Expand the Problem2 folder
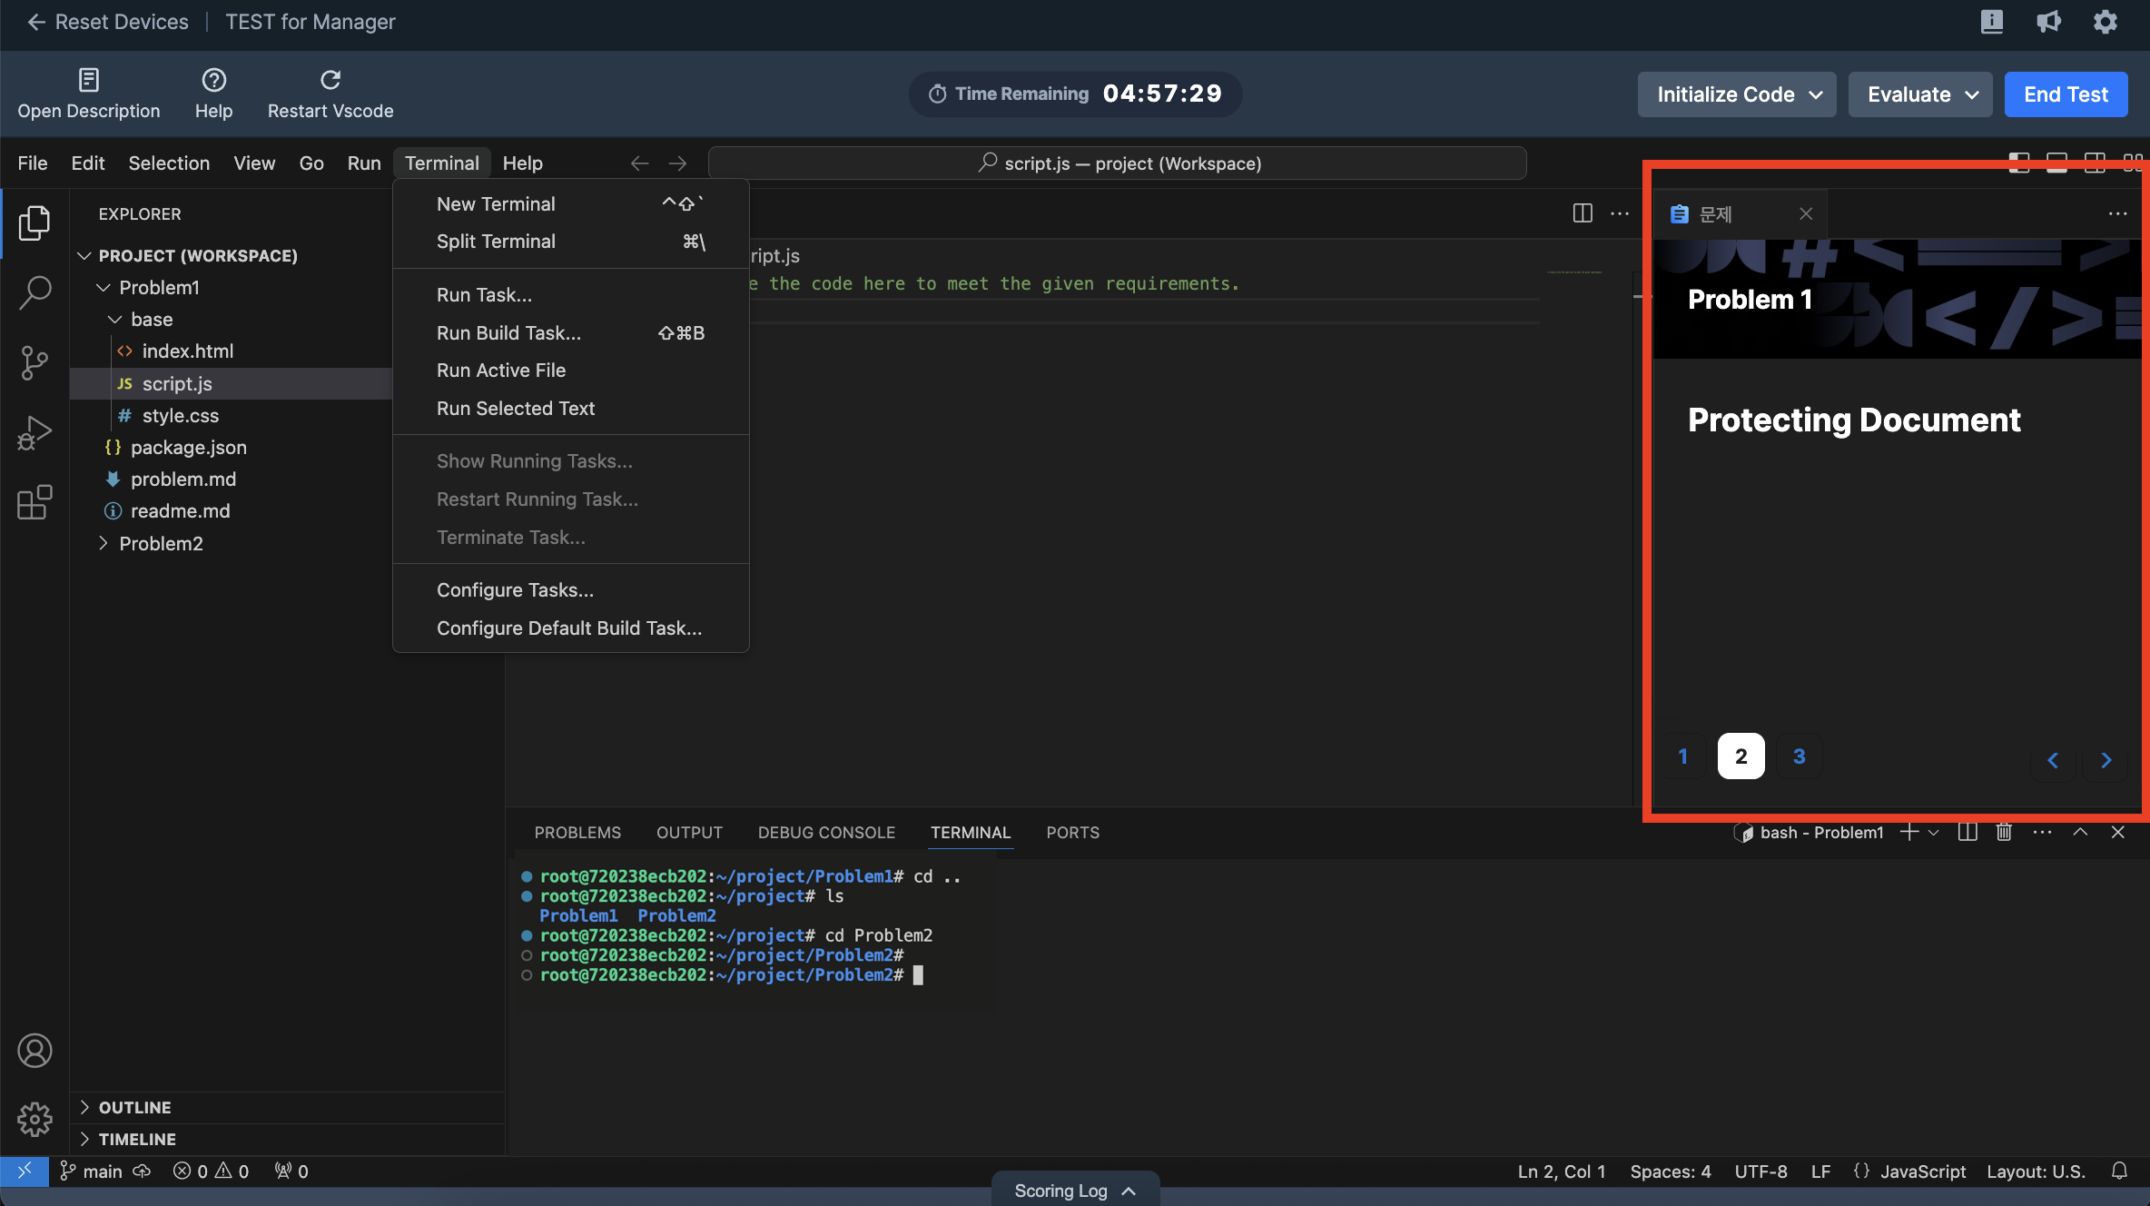This screenshot has height=1206, width=2150. pyautogui.click(x=161, y=543)
